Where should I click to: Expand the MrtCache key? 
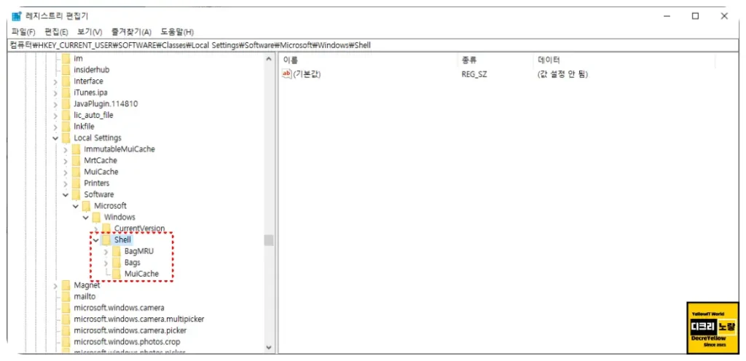coord(66,161)
